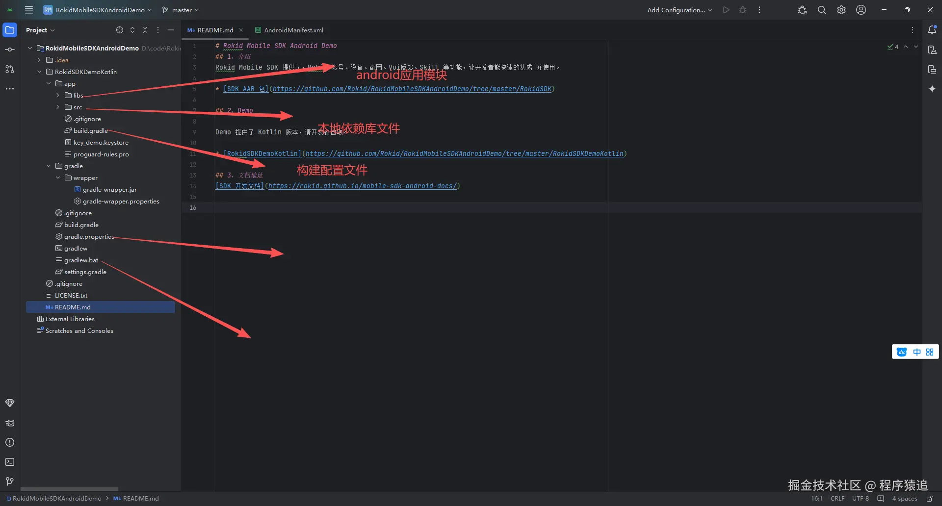Collapse the RokidMobileSDKAndroidDemo root node
Viewport: 942px width, 506px height.
pos(30,48)
